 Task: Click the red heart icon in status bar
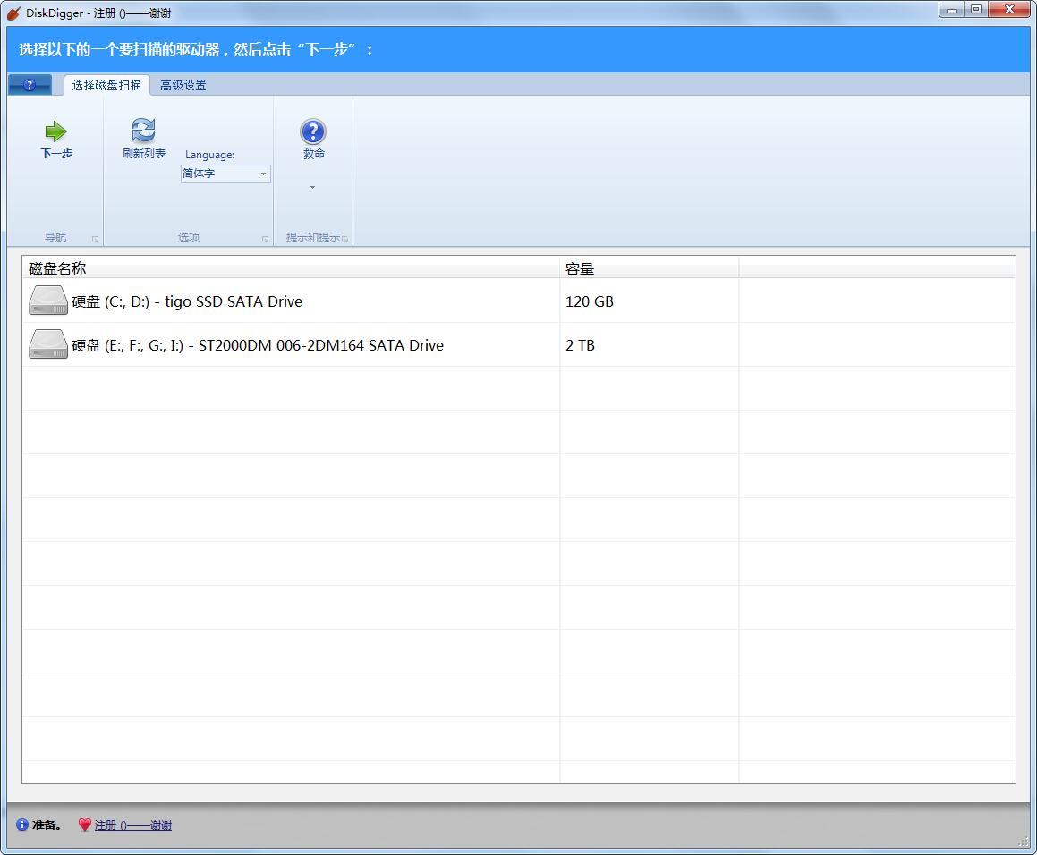click(x=84, y=825)
